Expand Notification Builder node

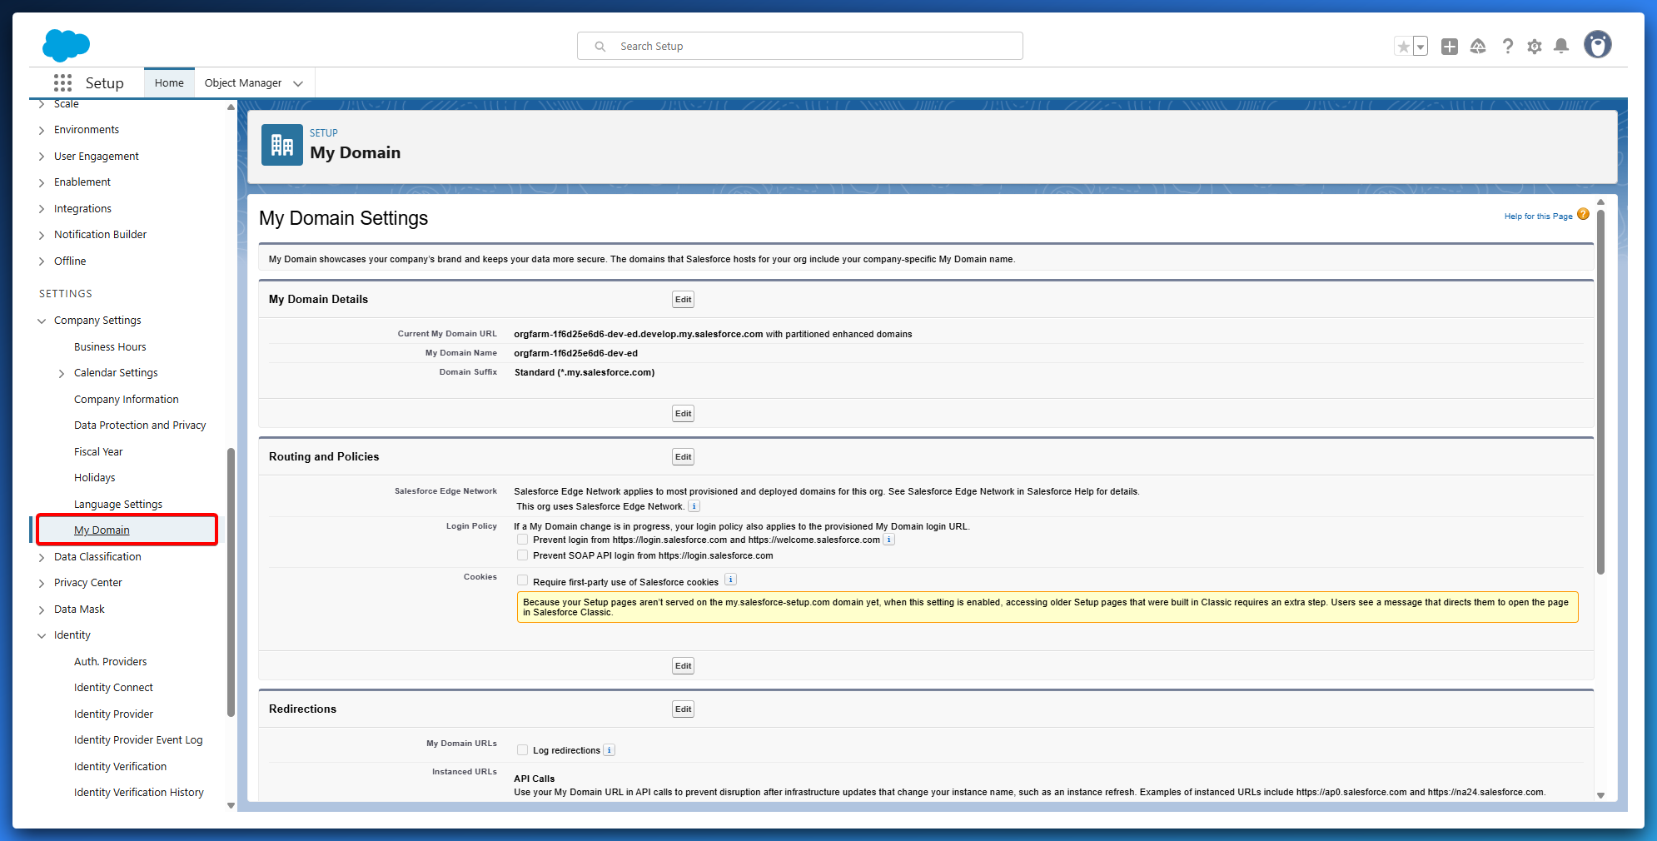tap(42, 235)
